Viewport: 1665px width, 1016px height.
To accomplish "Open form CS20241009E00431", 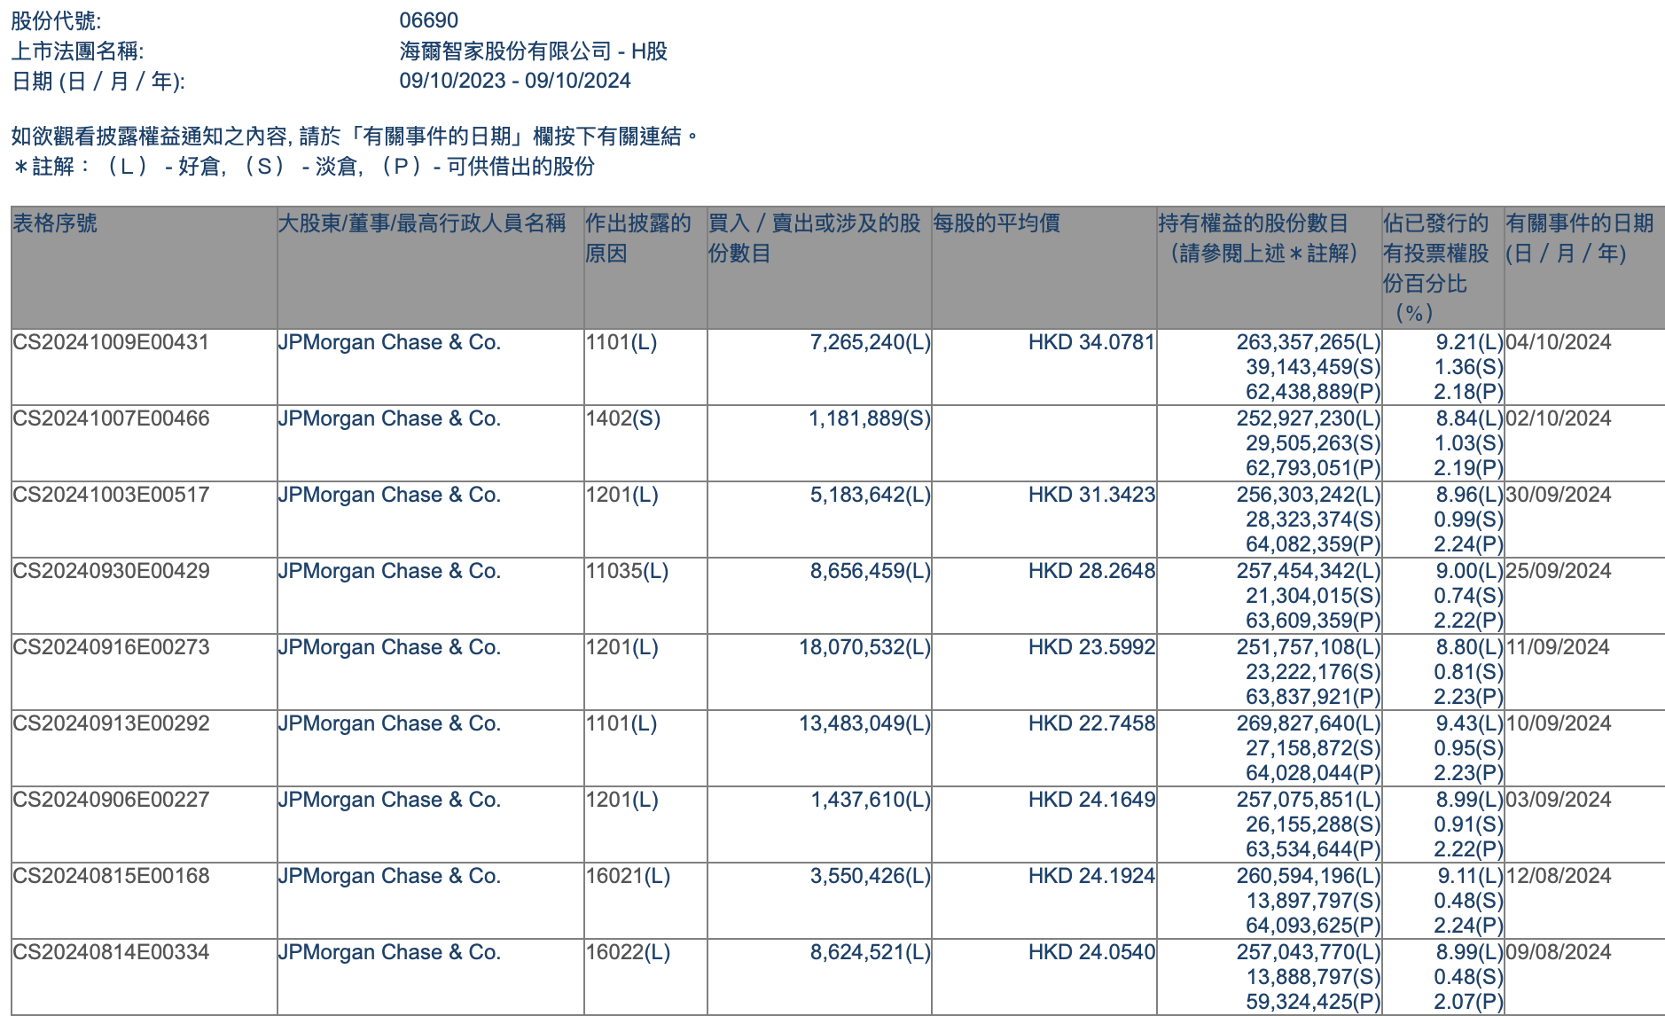I will [111, 342].
